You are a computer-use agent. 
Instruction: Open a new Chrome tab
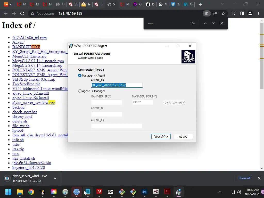click(x=200, y=4)
